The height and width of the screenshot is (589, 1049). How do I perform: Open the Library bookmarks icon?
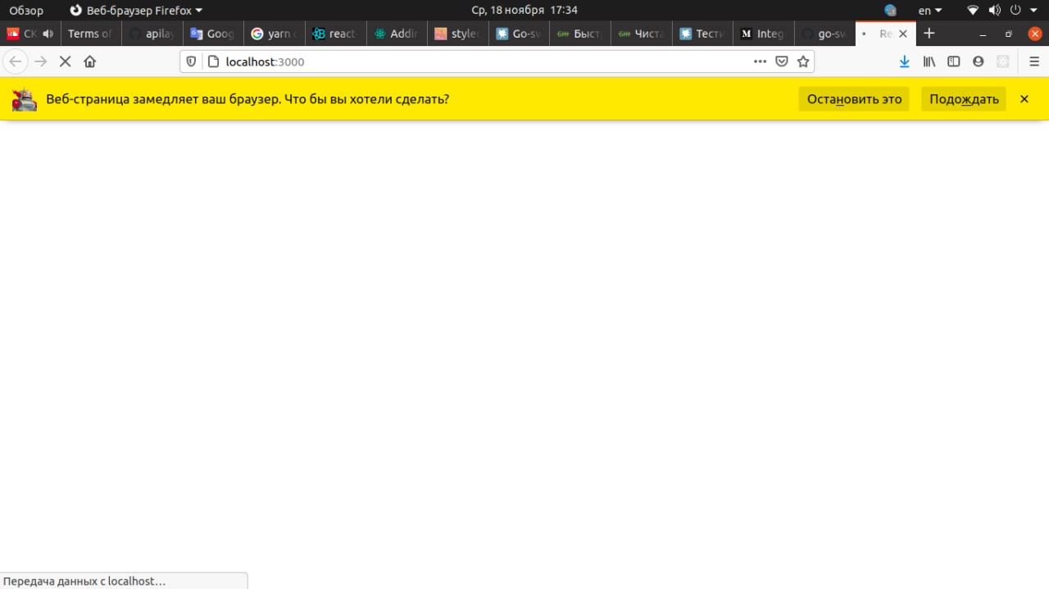[x=929, y=61]
